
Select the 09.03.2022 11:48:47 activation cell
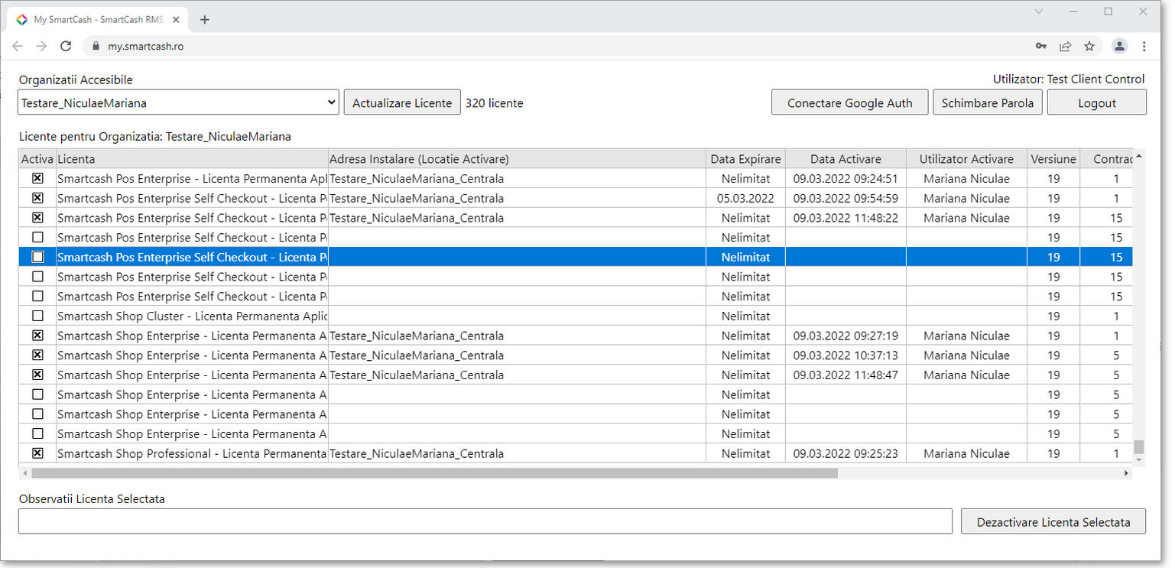pos(846,375)
